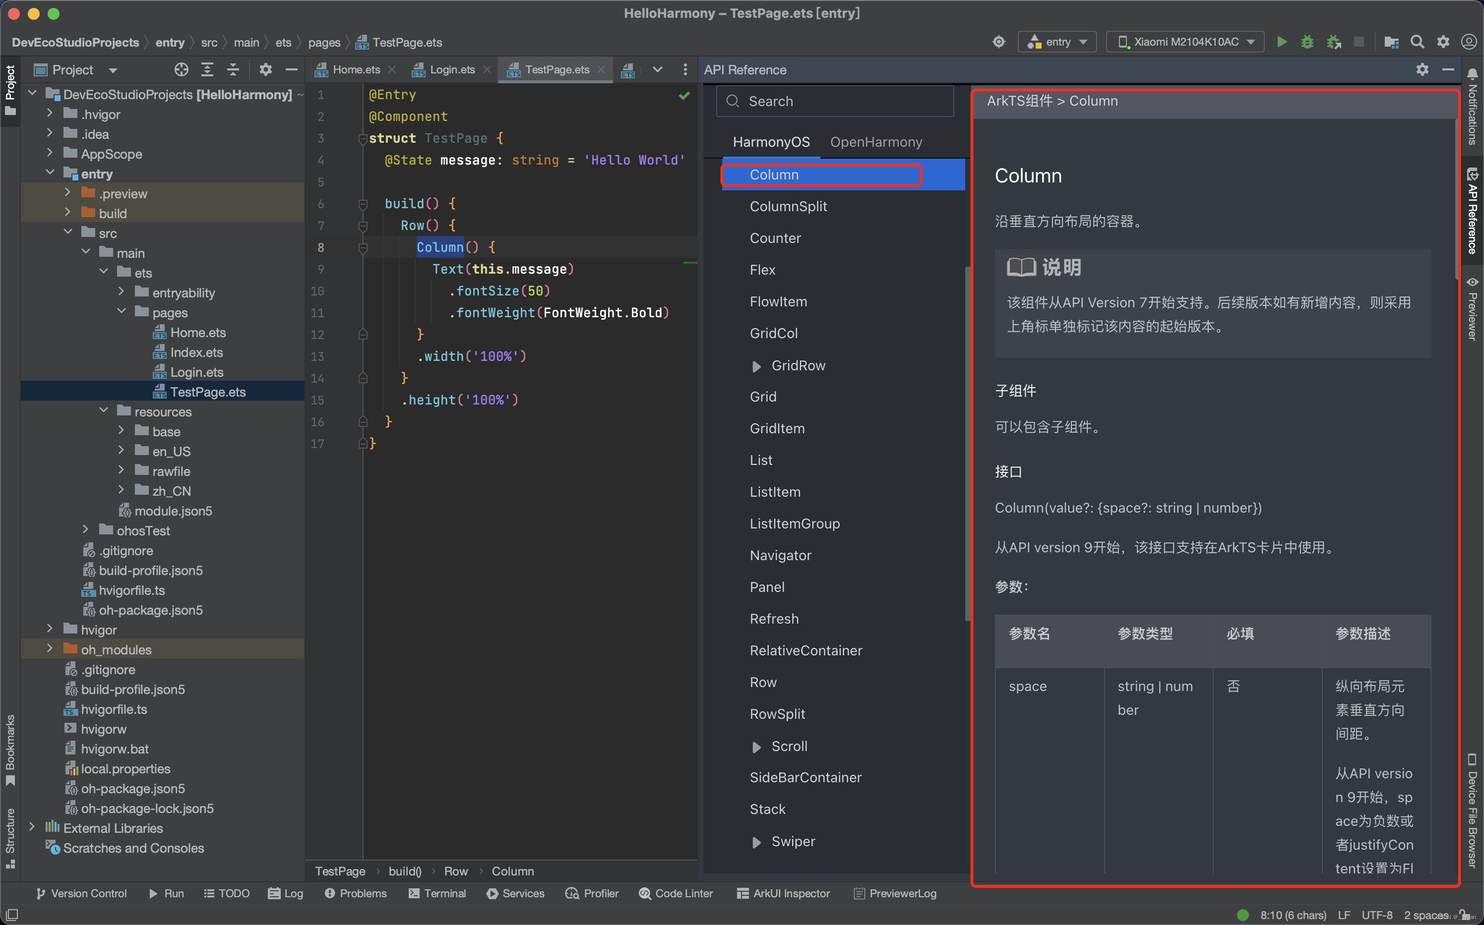
Task: Select RelativeContainer in API list
Action: point(806,650)
